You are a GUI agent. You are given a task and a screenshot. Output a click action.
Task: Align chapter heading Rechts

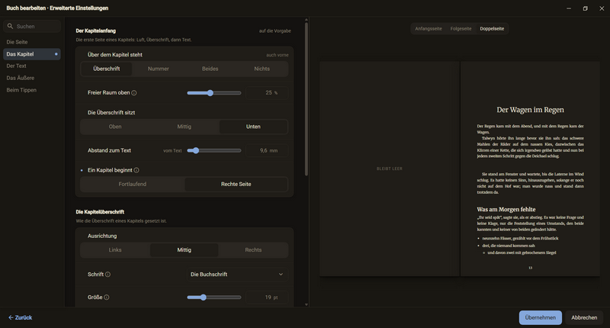(253, 250)
